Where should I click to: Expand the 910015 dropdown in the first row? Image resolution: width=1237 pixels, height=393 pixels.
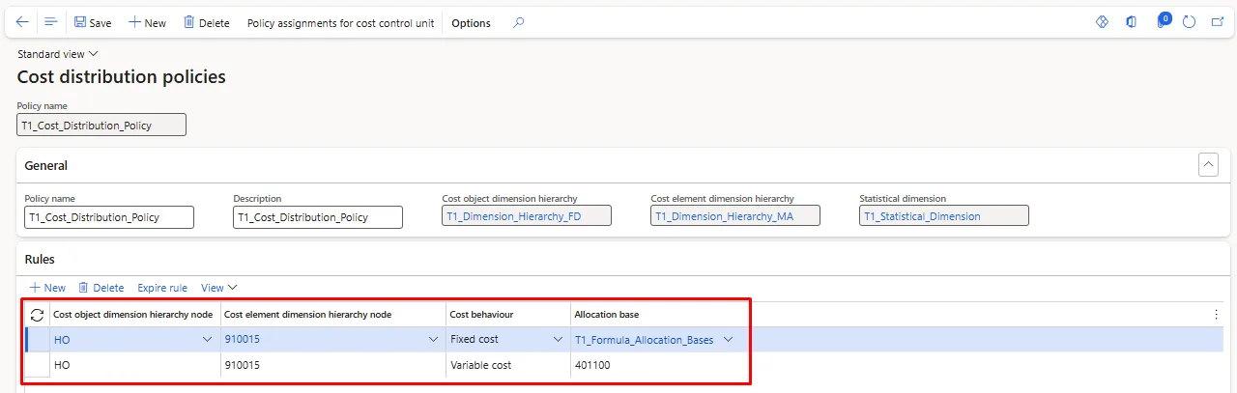pos(433,340)
